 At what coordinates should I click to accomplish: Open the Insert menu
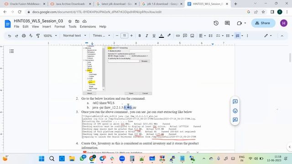tap(47, 26)
